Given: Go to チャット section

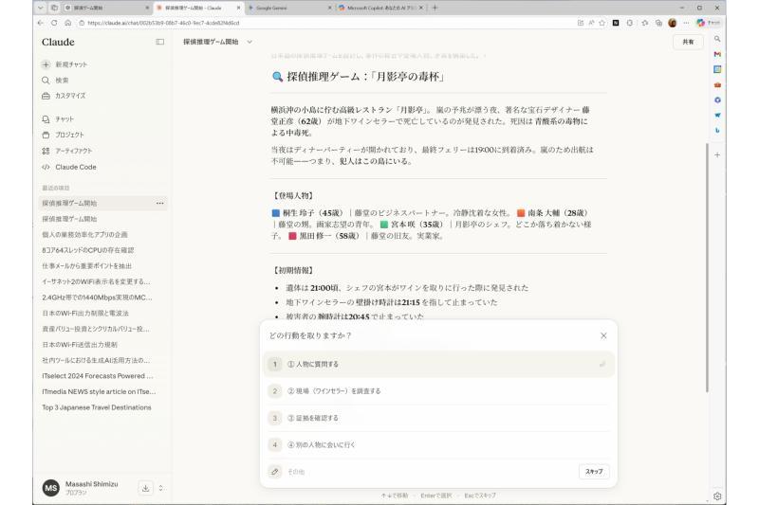Looking at the screenshot, I should click(58, 118).
